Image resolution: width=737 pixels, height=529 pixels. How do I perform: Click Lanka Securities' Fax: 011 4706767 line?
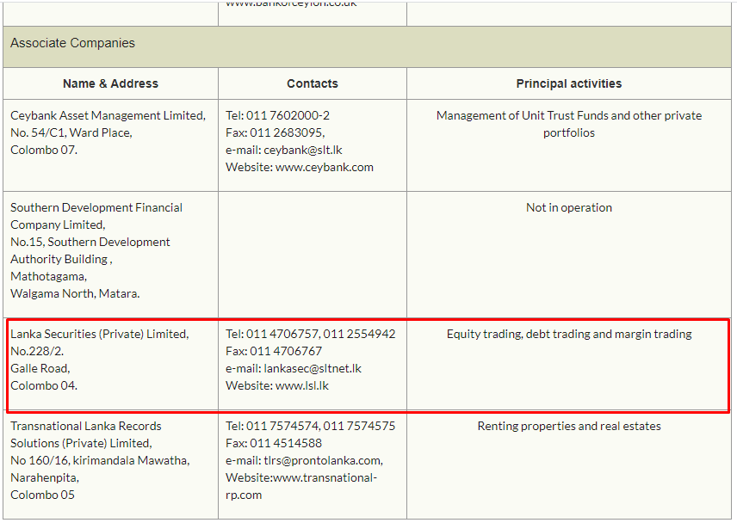tap(274, 351)
